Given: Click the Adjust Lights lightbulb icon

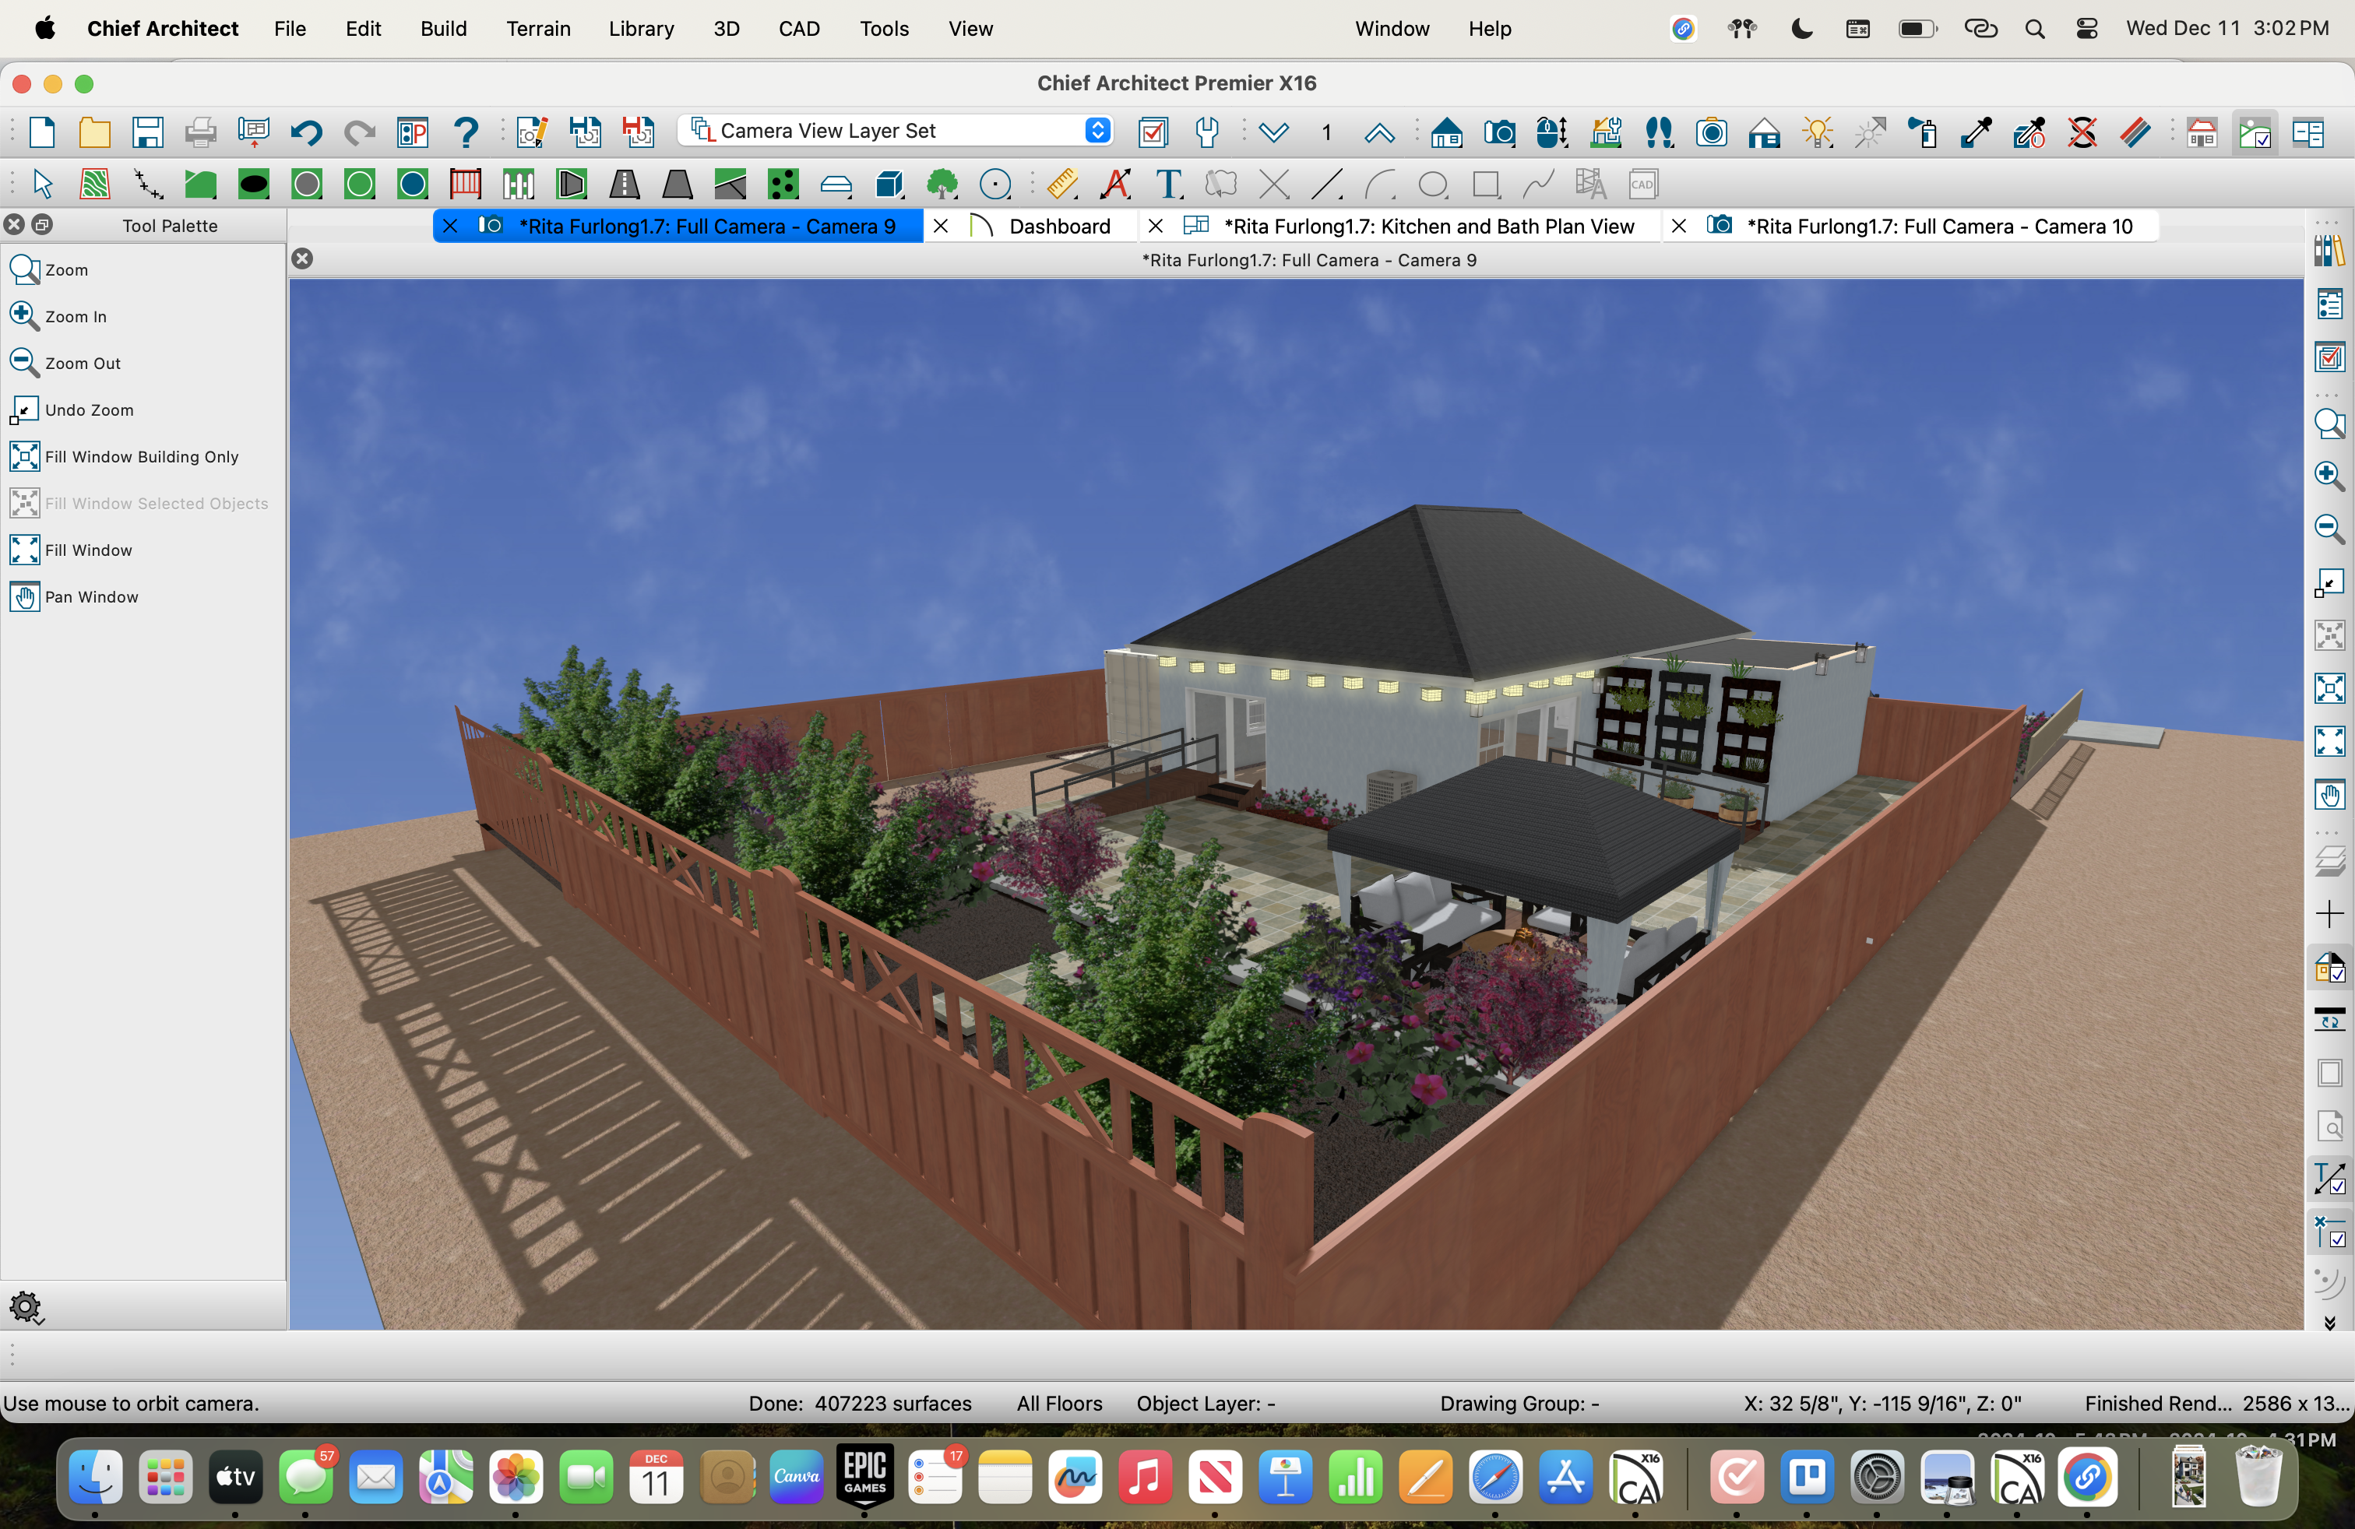Looking at the screenshot, I should pyautogui.click(x=1818, y=132).
